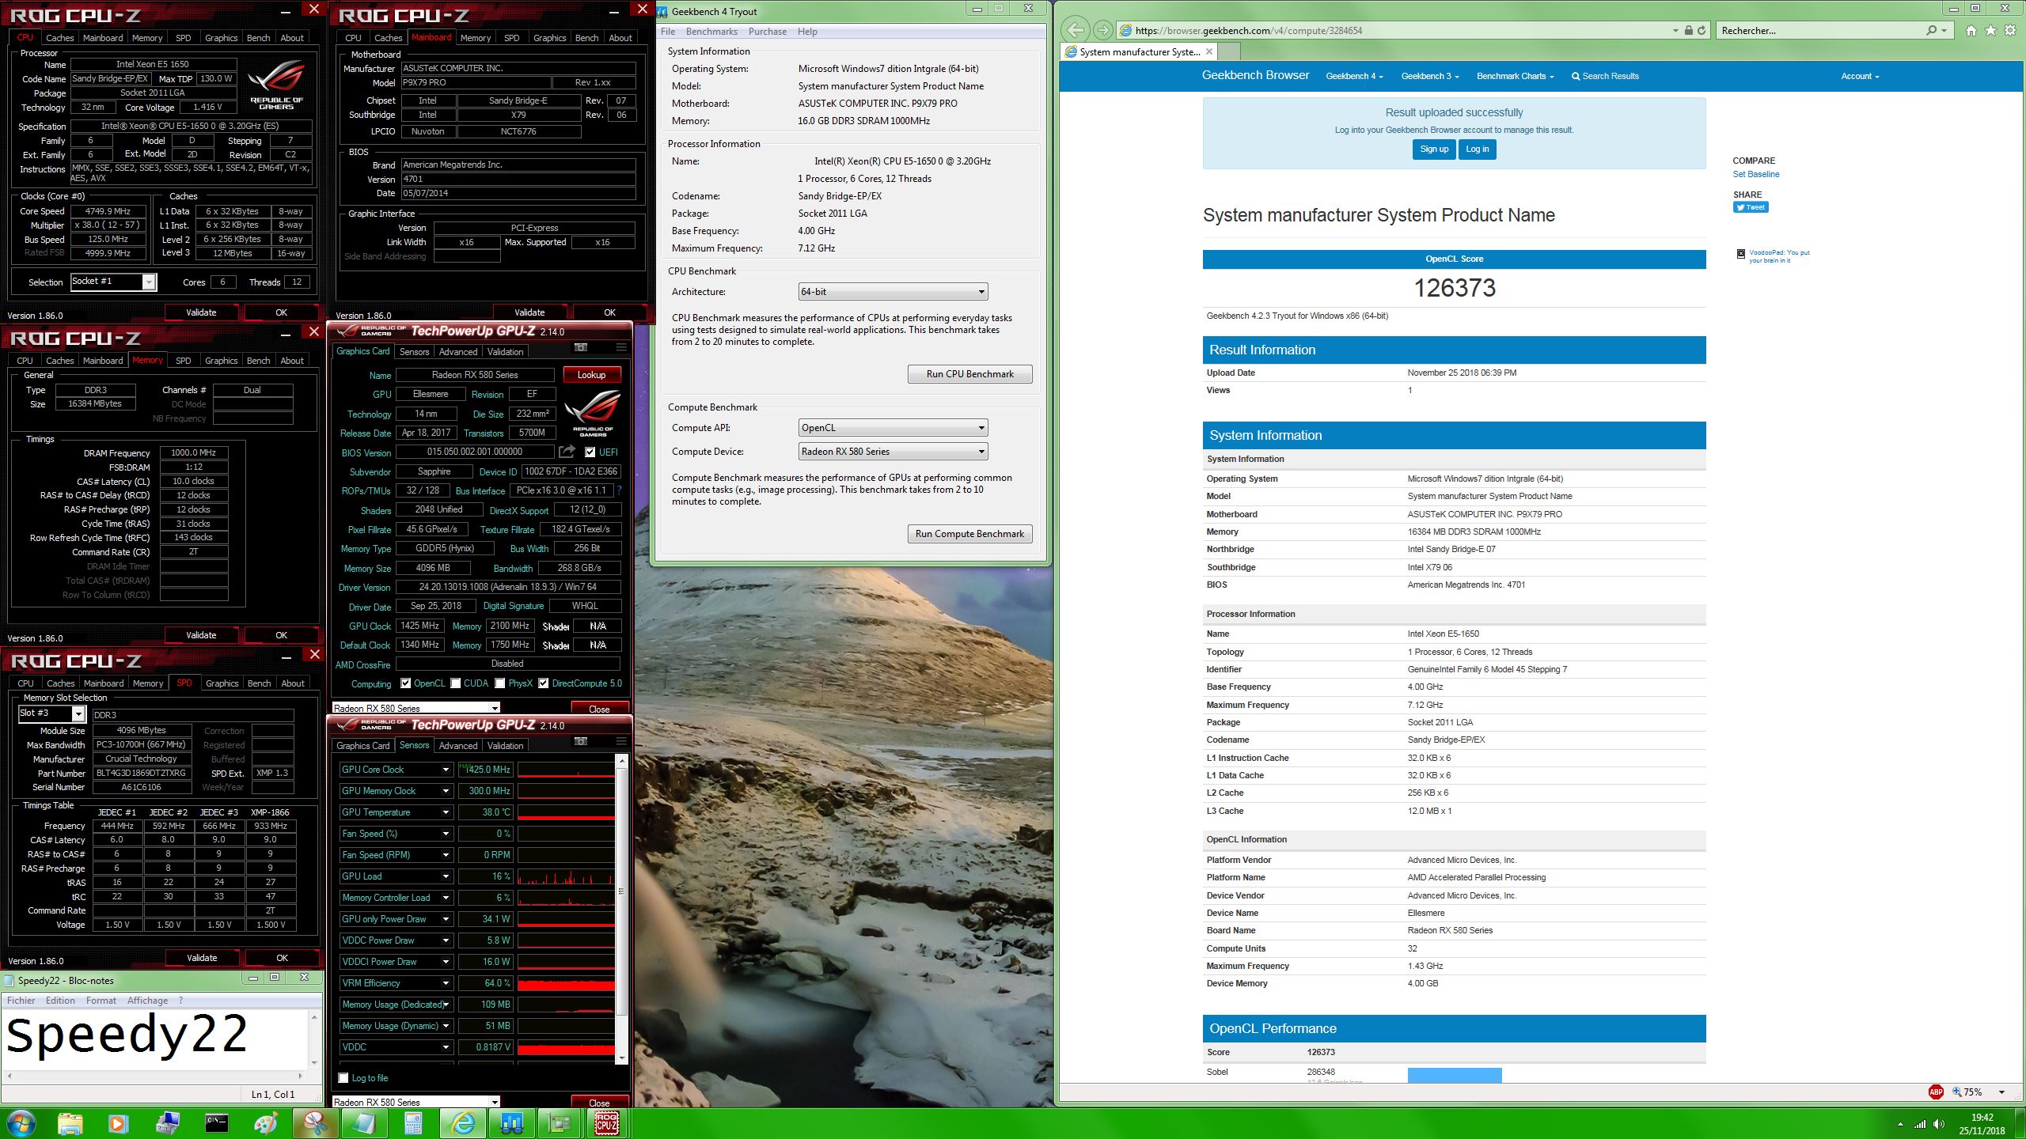Toggle the DirectCompute 5.0 checkbox
Image resolution: width=2026 pixels, height=1139 pixels.
tap(543, 683)
